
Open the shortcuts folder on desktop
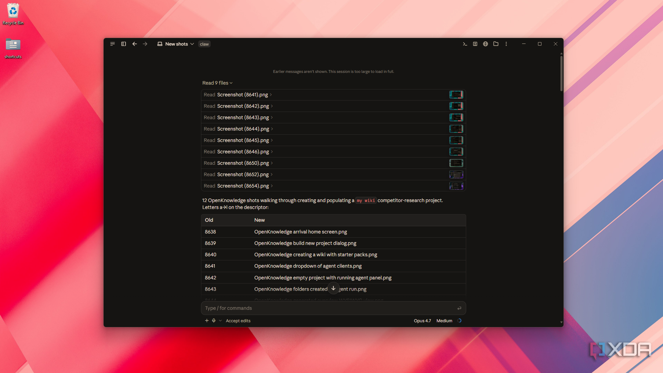coord(13,48)
